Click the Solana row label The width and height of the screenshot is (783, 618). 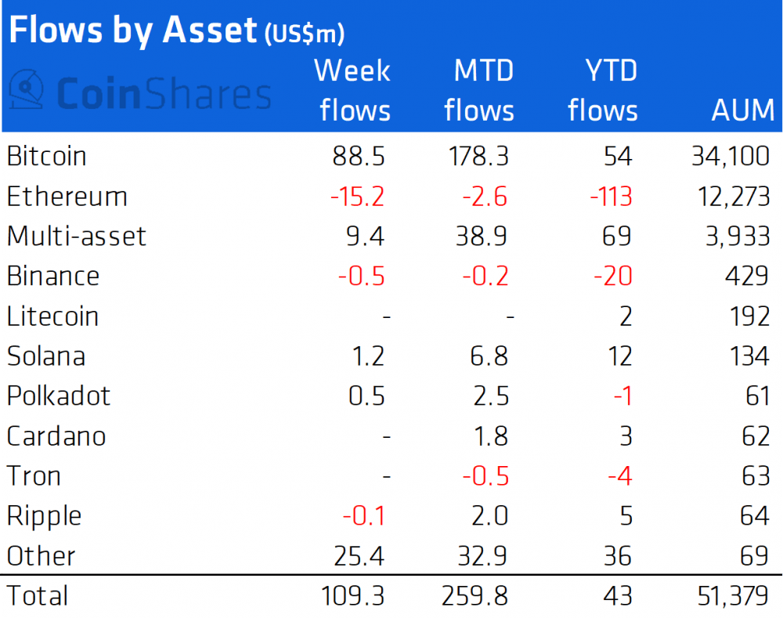coord(46,356)
